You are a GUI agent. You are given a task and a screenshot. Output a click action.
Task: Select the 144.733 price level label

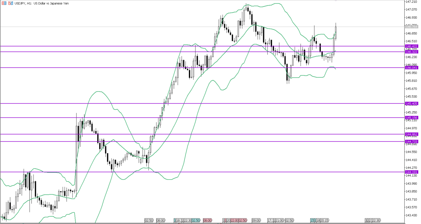[x=411, y=141]
